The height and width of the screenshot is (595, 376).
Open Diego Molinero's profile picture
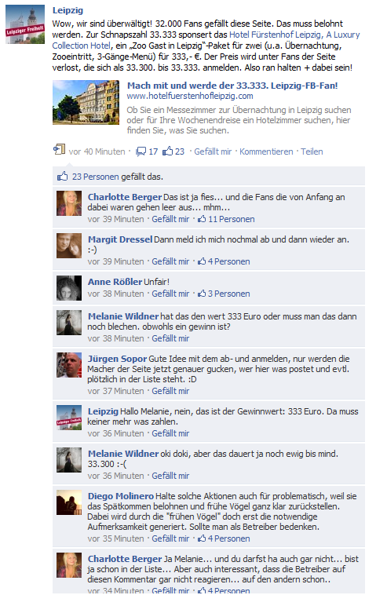(x=69, y=502)
